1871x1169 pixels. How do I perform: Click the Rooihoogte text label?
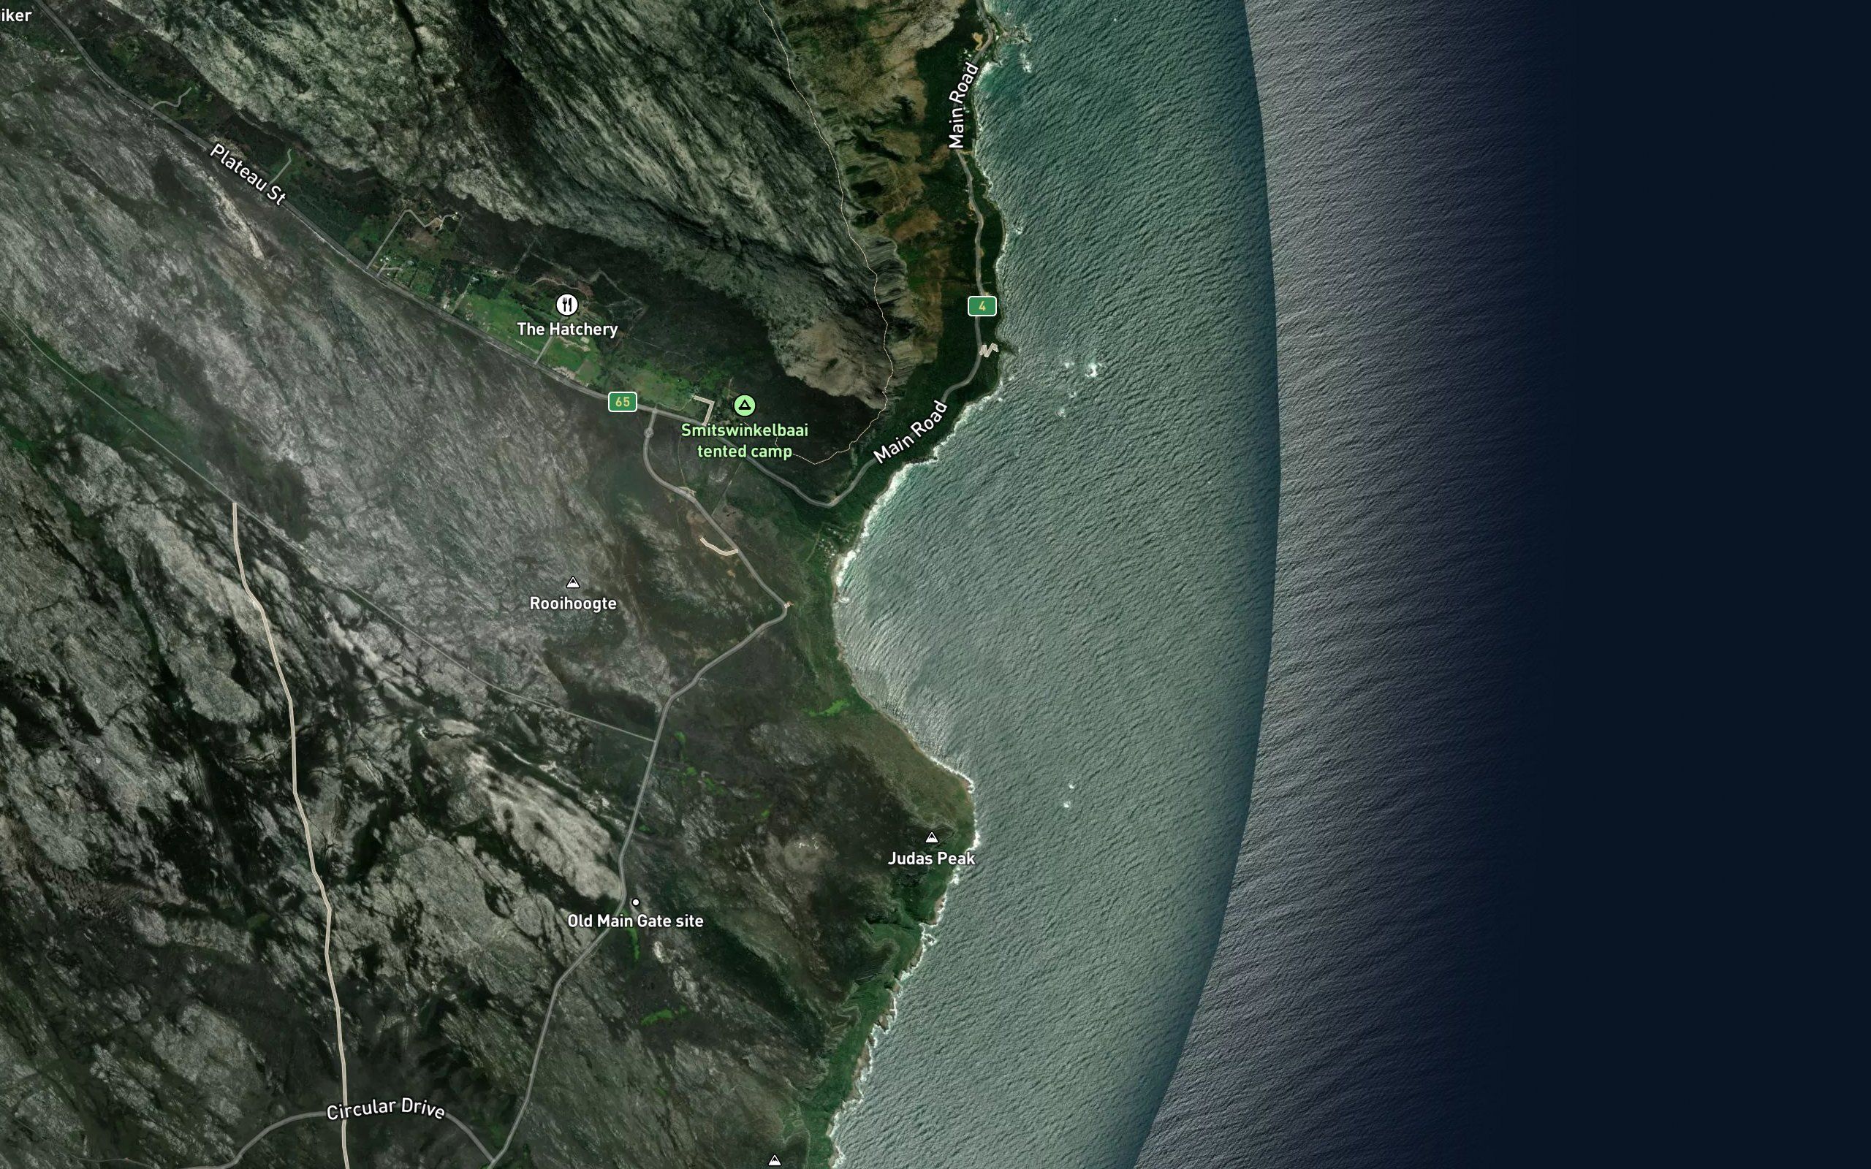[573, 603]
